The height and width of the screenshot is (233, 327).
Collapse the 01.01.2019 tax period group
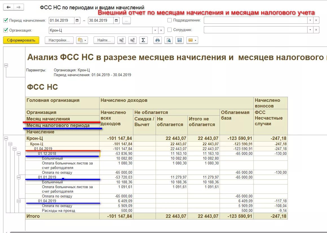click(19, 177)
